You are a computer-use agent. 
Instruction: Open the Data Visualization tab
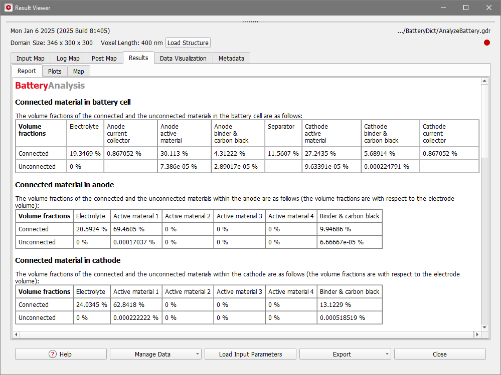[183, 58]
